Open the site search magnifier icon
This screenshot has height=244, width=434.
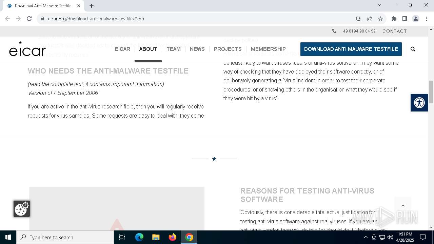pos(413,49)
